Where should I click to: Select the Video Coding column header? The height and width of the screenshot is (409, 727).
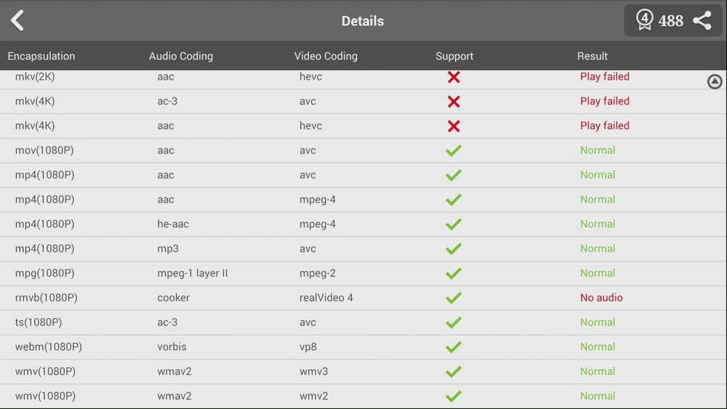click(x=326, y=56)
